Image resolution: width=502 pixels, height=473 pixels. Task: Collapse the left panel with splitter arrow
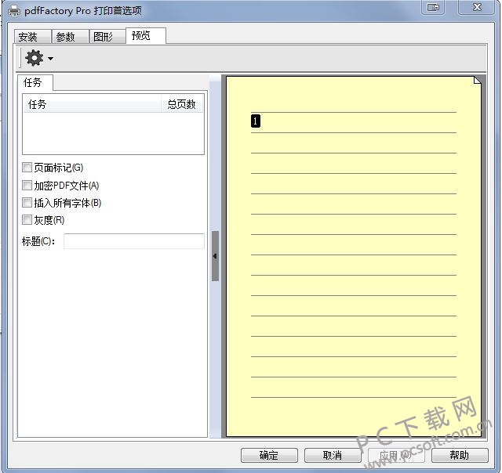[x=215, y=256]
